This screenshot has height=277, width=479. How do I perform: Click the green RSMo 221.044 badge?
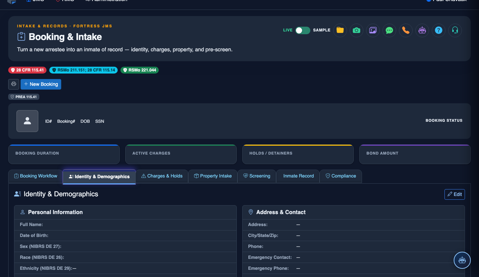tap(140, 70)
